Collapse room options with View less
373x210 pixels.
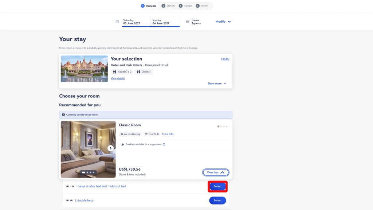point(216,172)
